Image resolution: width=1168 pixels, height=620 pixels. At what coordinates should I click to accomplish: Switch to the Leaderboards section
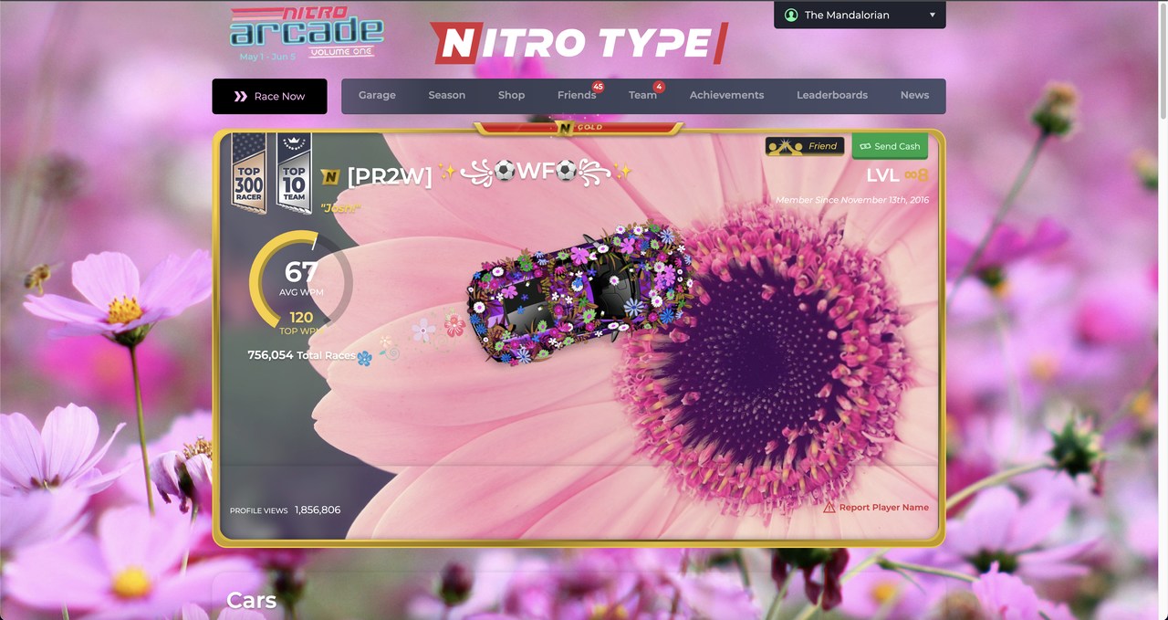pyautogui.click(x=831, y=95)
